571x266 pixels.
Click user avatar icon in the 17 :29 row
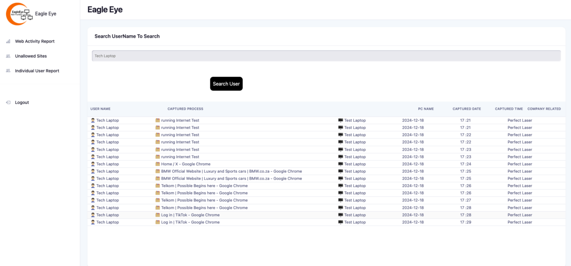(93, 222)
